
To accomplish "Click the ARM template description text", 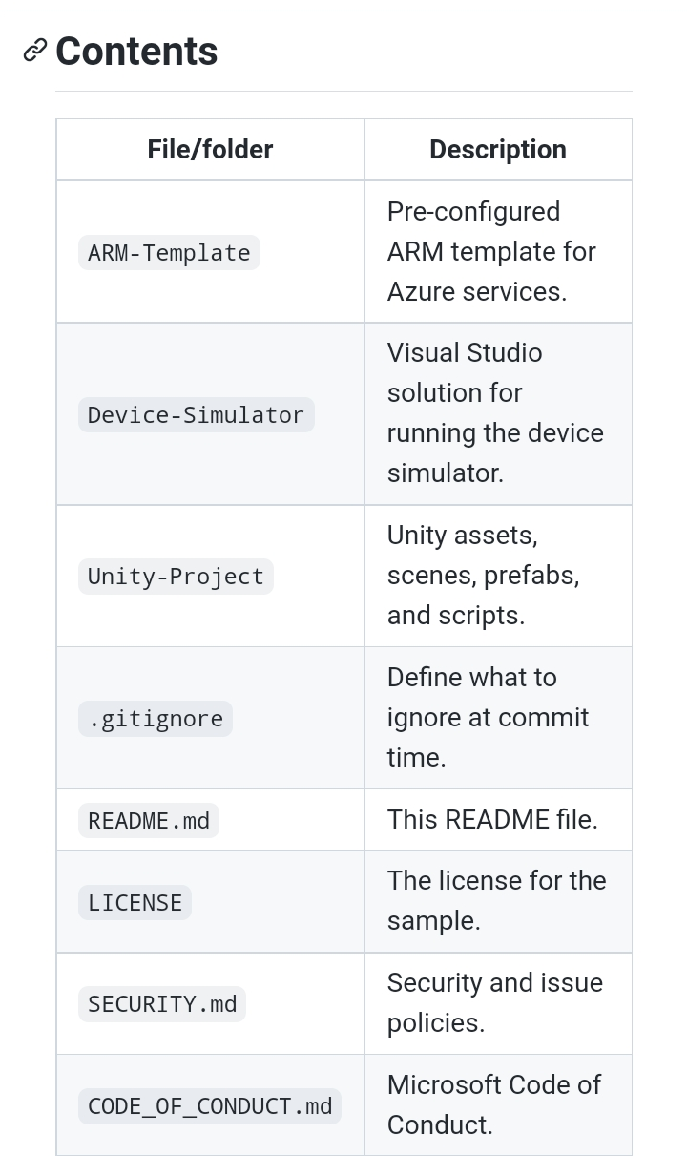I will coord(490,252).
